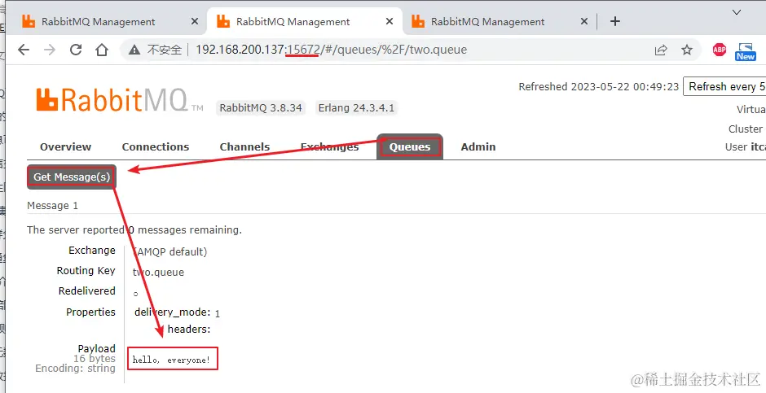The image size is (766, 393).
Task: Close the active second RabbitMQ Management tab
Action: point(390,21)
